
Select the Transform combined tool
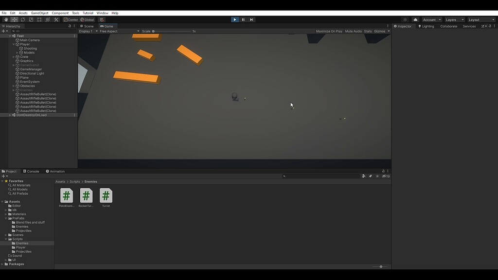48,19
